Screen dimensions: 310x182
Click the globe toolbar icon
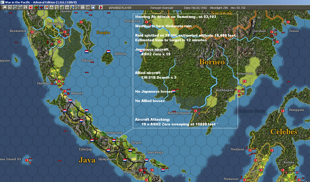click(x=72, y=8)
